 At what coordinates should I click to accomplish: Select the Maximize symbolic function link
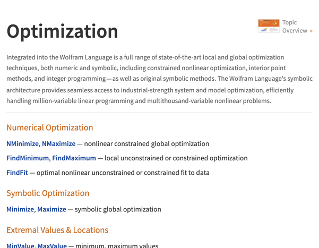coord(51,209)
